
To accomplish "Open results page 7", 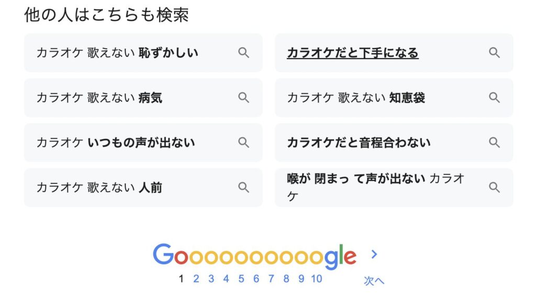I will pos(271,279).
